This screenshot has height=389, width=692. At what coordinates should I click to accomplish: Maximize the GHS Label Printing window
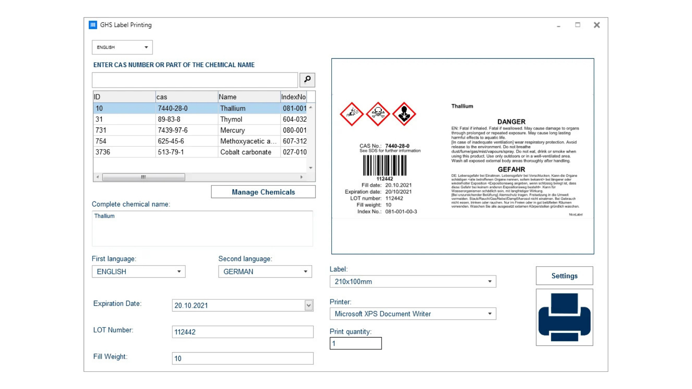tap(578, 25)
